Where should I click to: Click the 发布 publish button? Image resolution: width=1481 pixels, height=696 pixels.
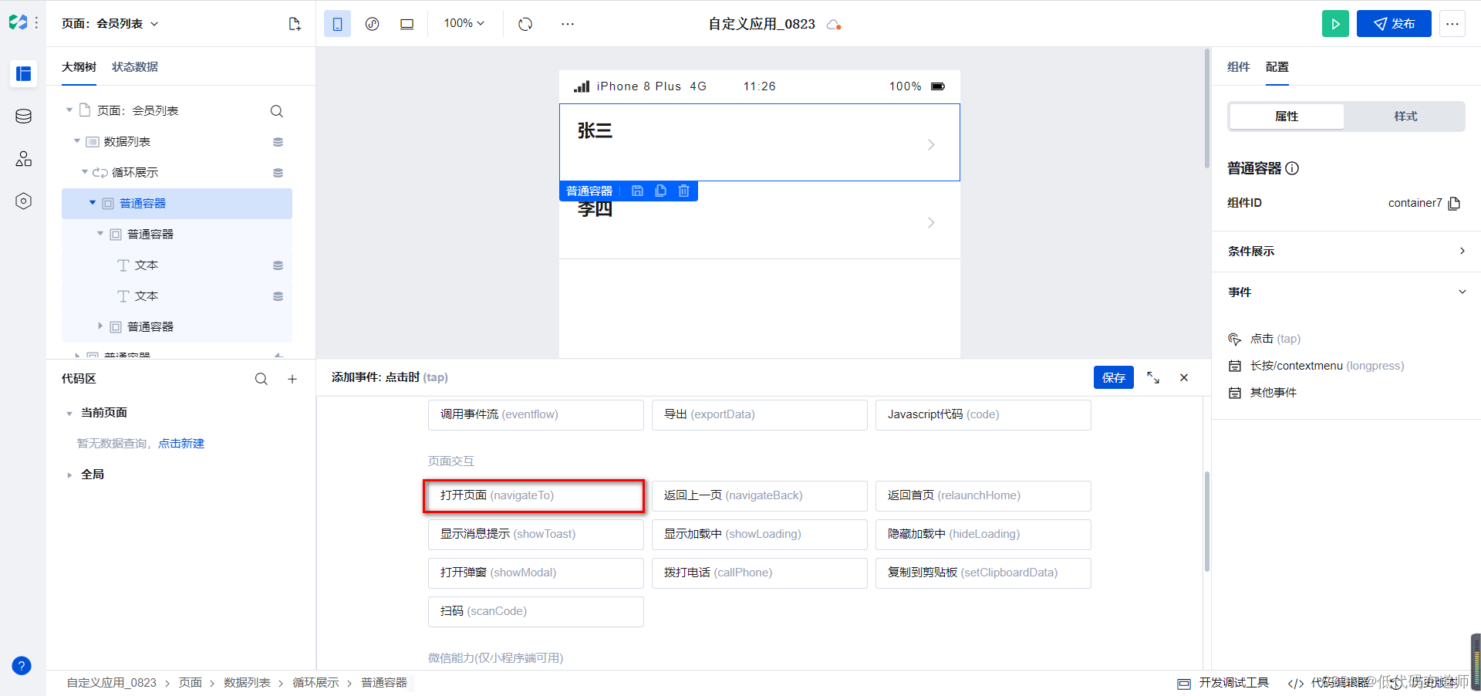(x=1394, y=24)
